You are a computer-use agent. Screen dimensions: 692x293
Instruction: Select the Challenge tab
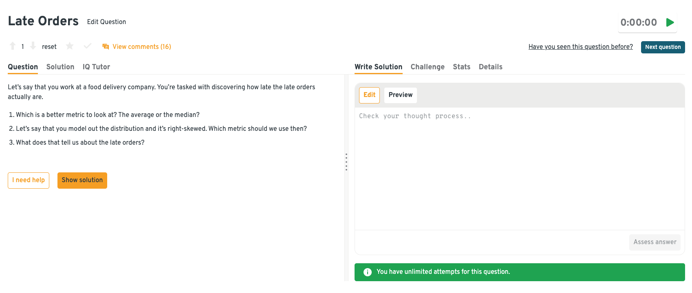(428, 67)
